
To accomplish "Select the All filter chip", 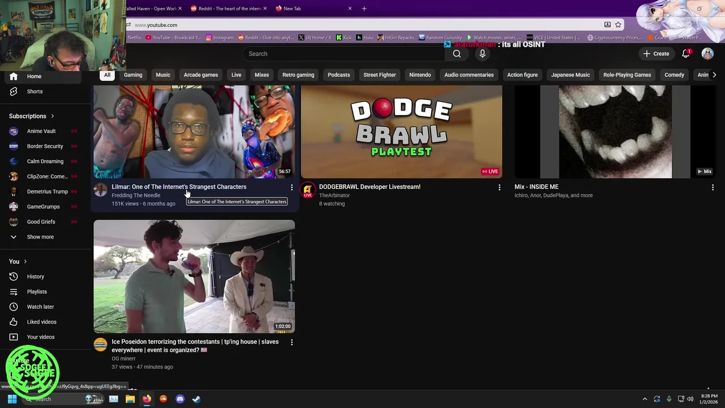I will (107, 75).
